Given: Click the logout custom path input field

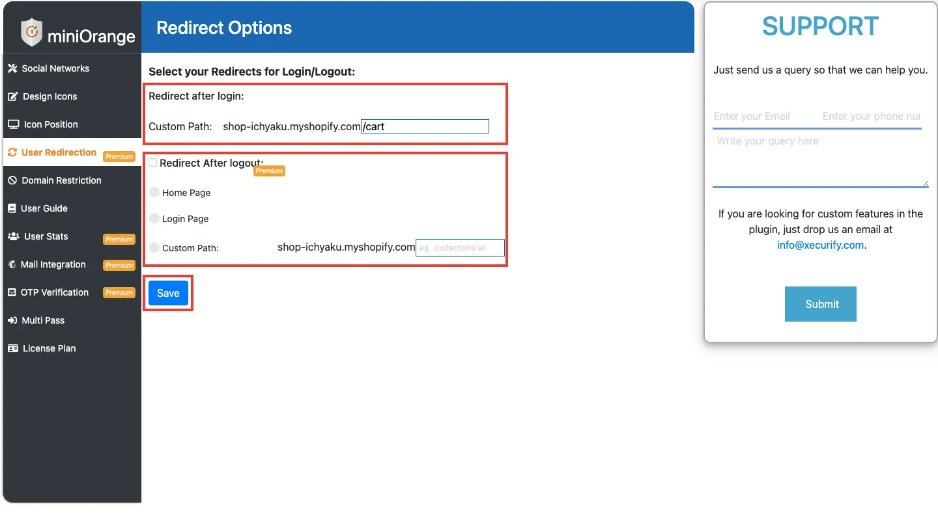Looking at the screenshot, I should click(460, 247).
